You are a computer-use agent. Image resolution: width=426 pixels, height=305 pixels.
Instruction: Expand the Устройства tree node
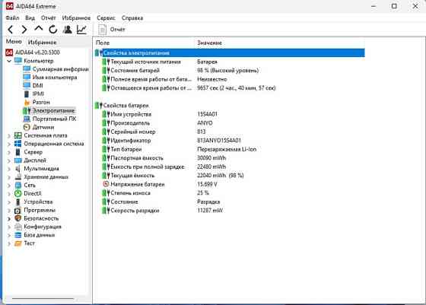(x=9, y=202)
